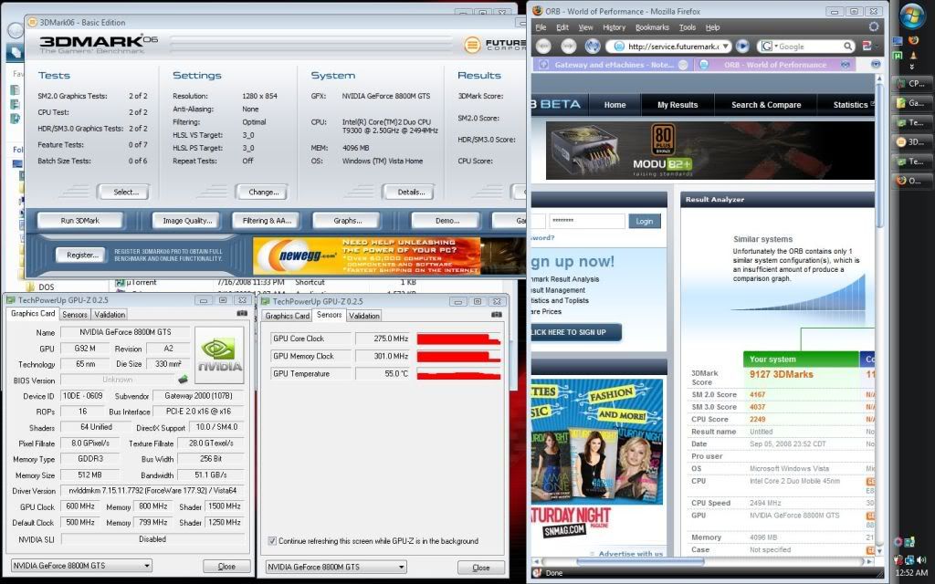Open the History menu in Firefox

[x=614, y=27]
